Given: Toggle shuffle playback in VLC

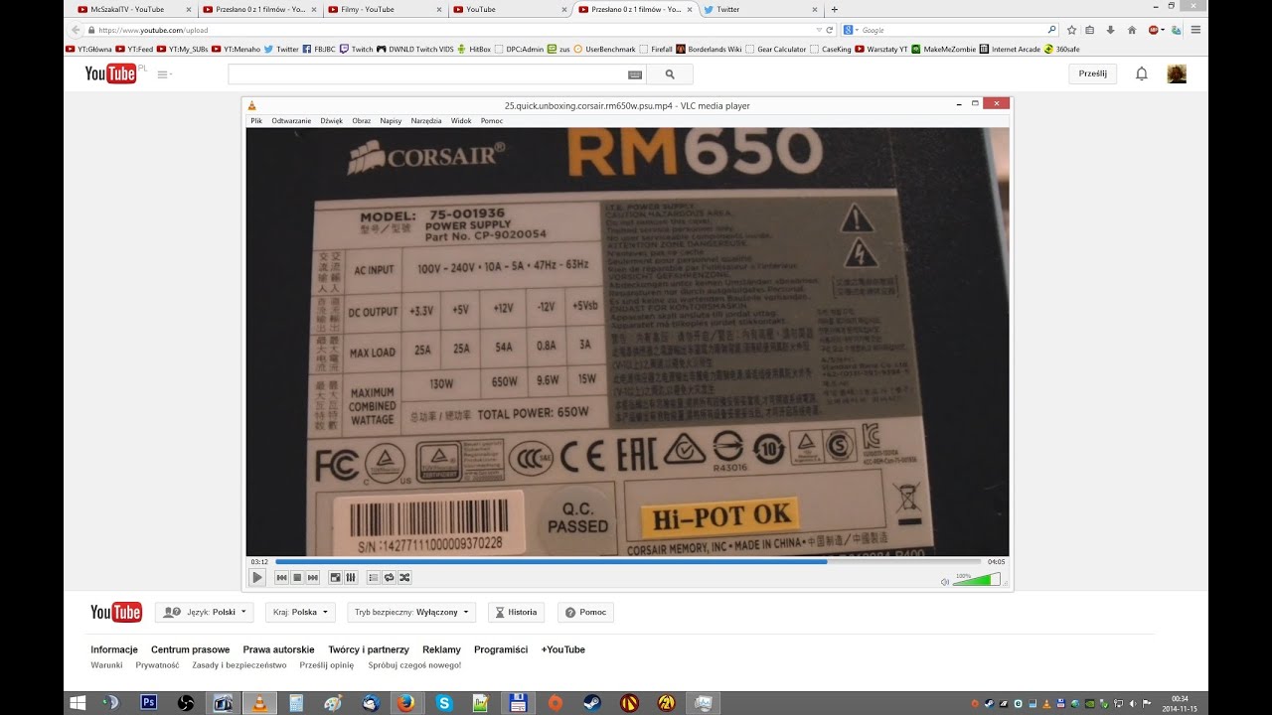Looking at the screenshot, I should (x=404, y=577).
